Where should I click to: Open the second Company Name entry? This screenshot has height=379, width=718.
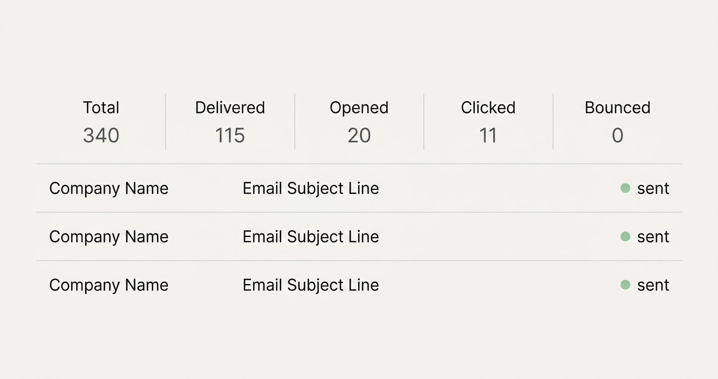108,236
